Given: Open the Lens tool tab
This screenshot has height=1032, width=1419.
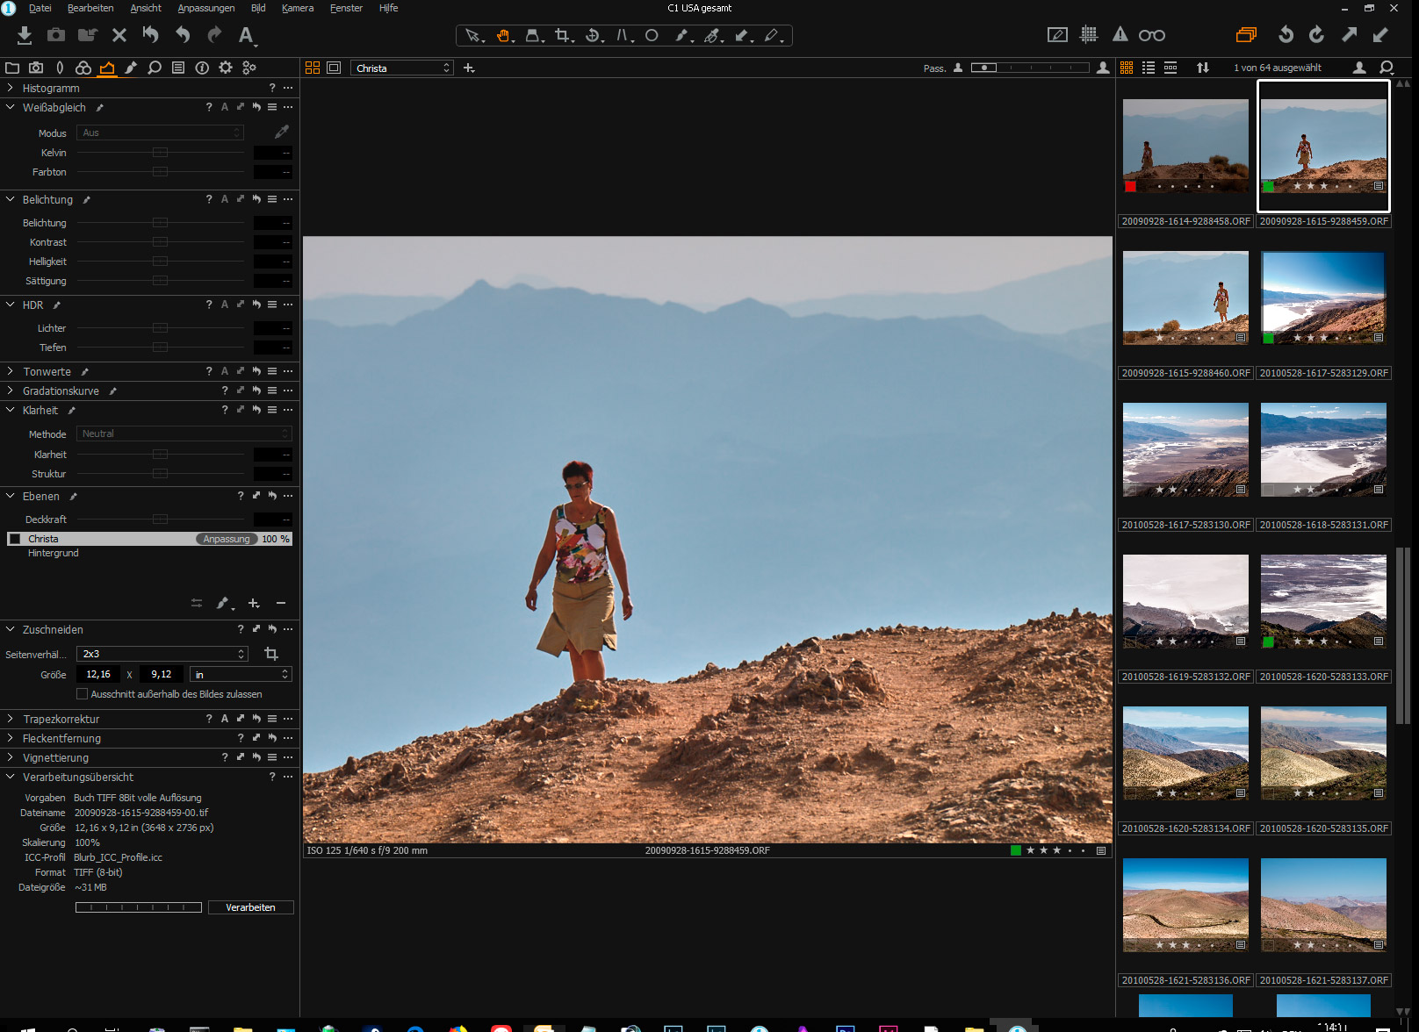Looking at the screenshot, I should (60, 68).
